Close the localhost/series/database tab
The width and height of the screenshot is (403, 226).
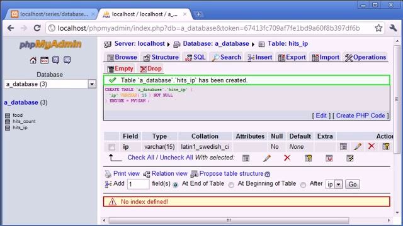pyautogui.click(x=93, y=14)
